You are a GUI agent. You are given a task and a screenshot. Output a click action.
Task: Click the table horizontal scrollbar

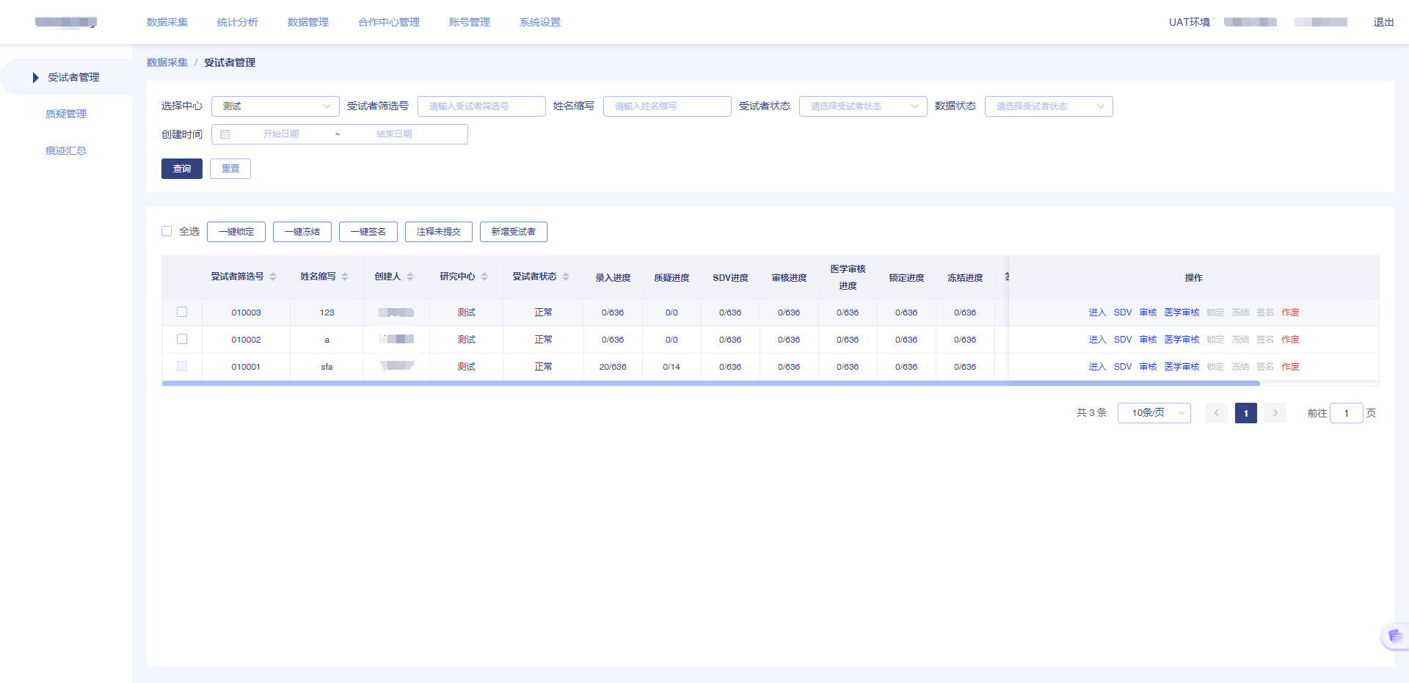[x=710, y=383]
